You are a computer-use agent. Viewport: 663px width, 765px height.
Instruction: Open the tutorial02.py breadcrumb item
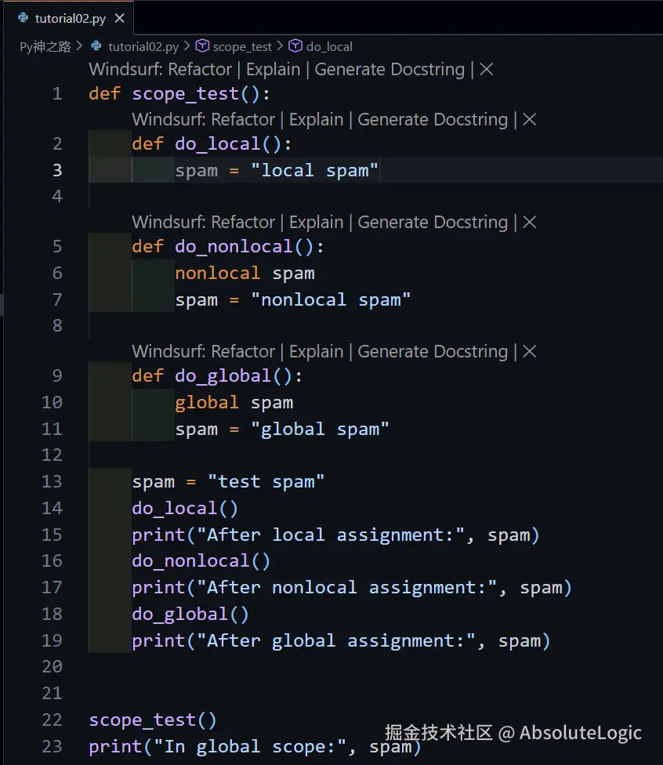click(x=143, y=46)
